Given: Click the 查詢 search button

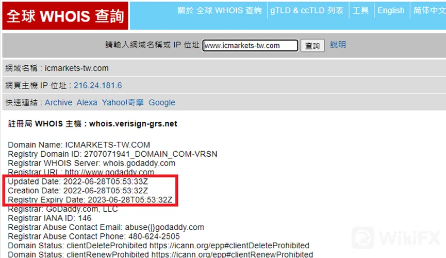Looking at the screenshot, I should click(x=312, y=46).
